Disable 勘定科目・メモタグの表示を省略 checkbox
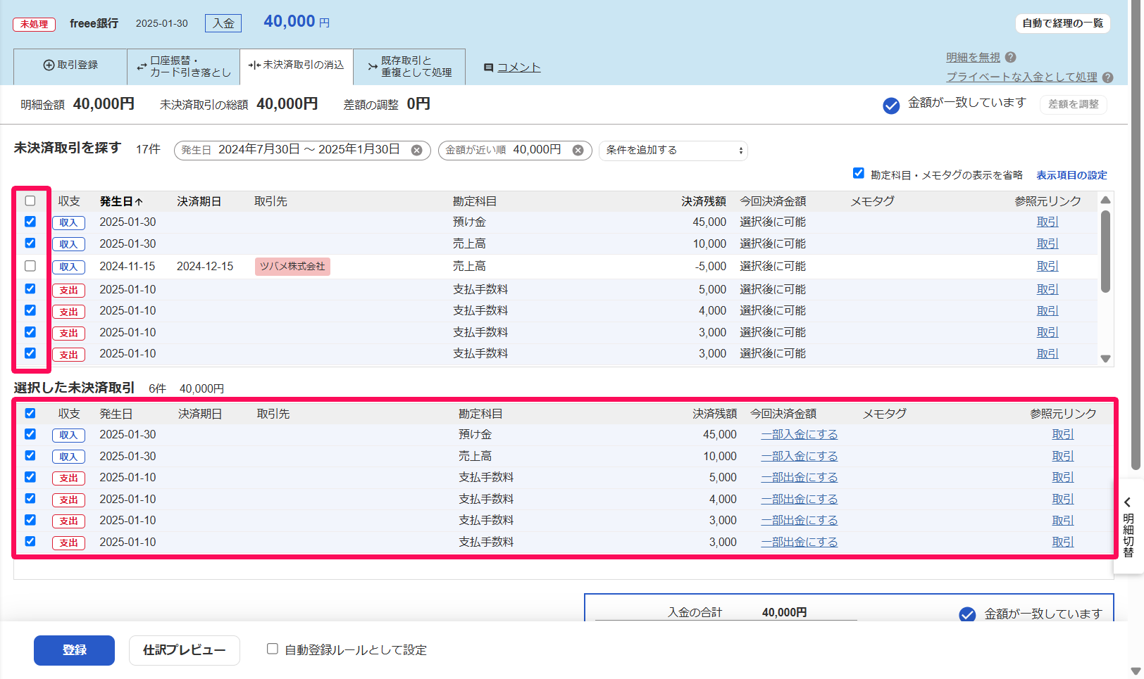This screenshot has width=1144, height=679. pos(859,173)
